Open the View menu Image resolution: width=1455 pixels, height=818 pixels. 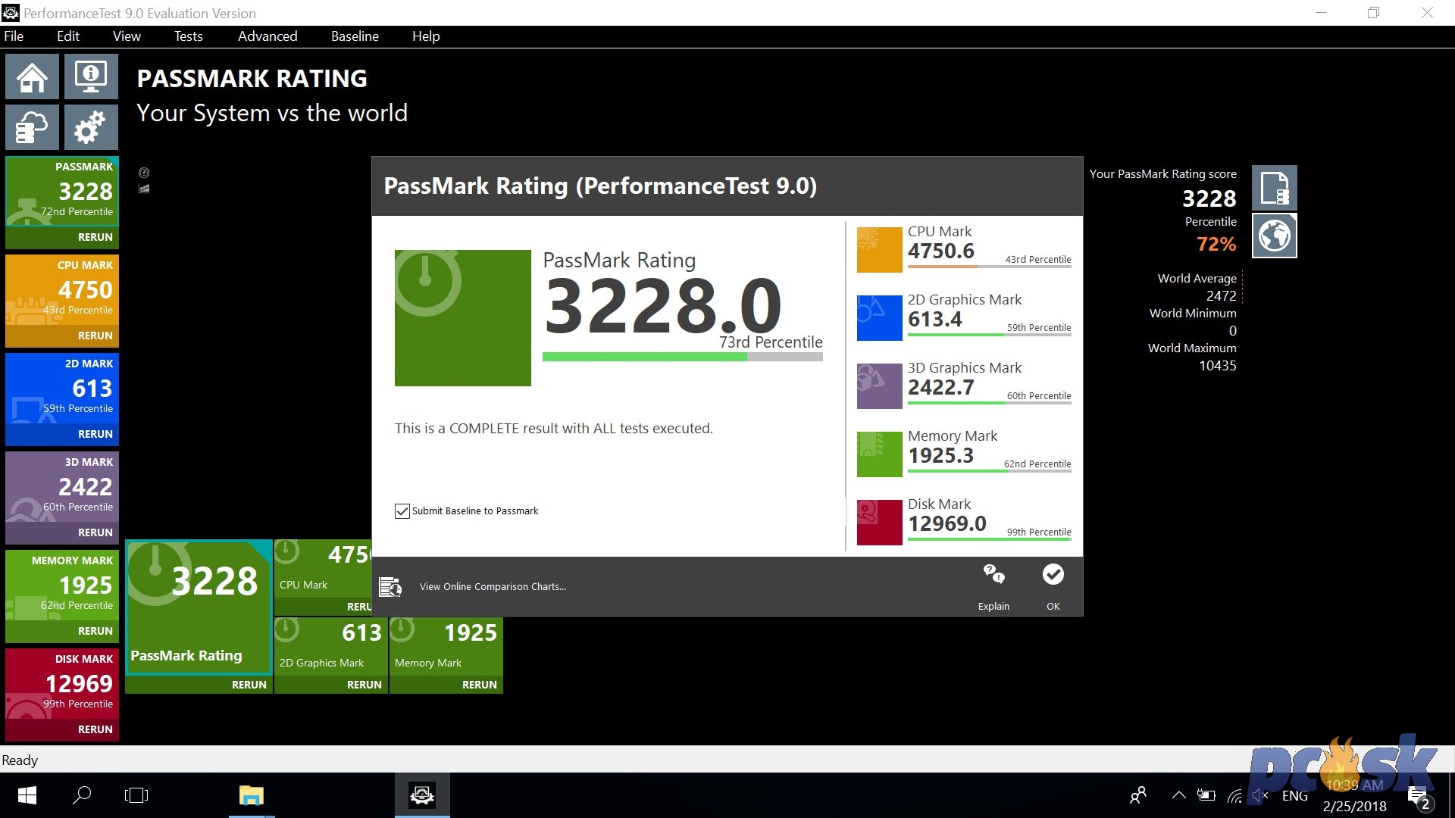(x=127, y=36)
